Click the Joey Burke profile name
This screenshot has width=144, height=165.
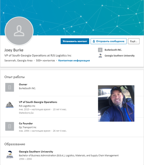[x=14, y=50]
